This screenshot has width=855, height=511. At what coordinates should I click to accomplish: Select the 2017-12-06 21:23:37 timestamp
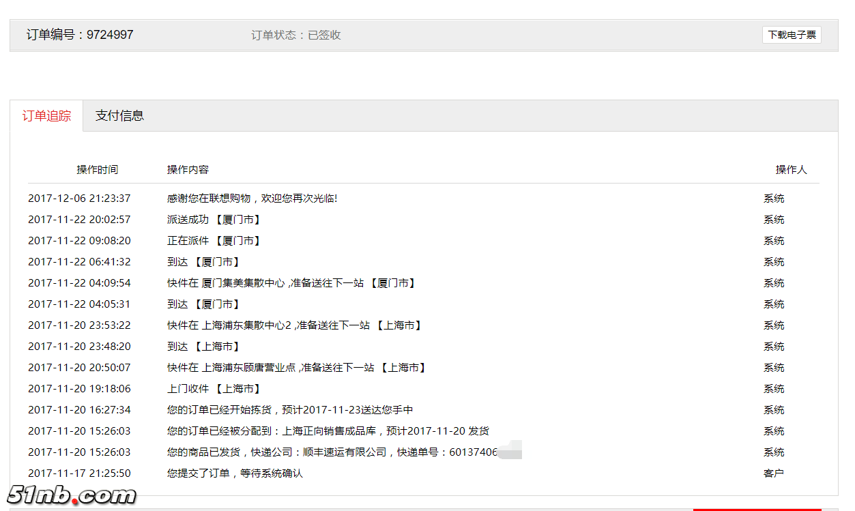(79, 199)
